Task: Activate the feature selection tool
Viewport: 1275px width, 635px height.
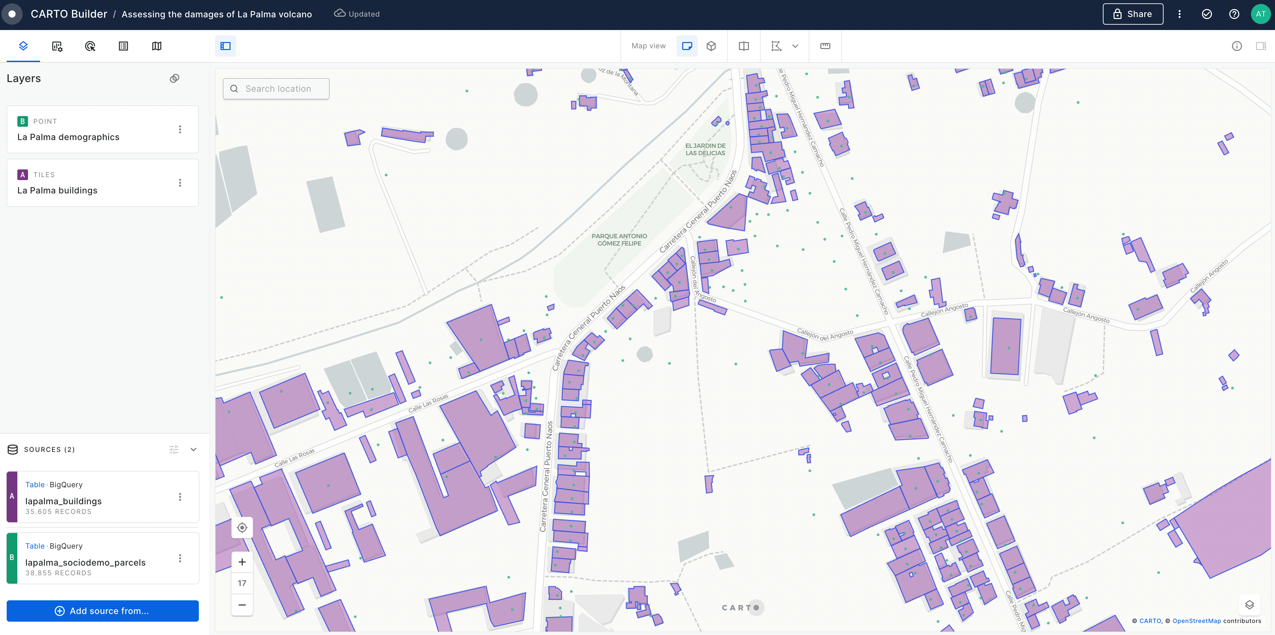Action: point(776,46)
